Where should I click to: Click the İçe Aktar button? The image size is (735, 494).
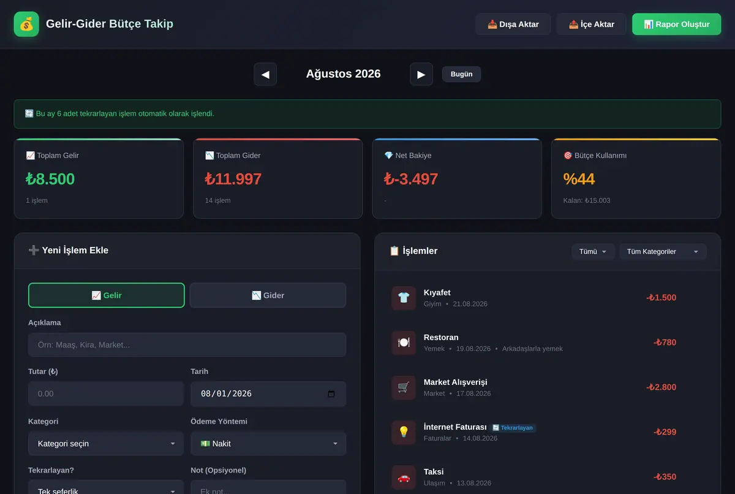592,25
